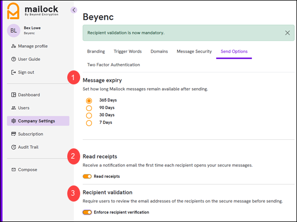
Task: Open Two Factor Authentication tab
Action: click(114, 65)
